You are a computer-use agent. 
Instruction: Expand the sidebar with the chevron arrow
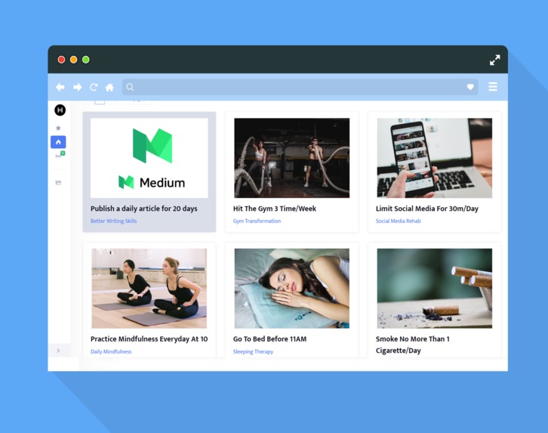pyautogui.click(x=58, y=351)
